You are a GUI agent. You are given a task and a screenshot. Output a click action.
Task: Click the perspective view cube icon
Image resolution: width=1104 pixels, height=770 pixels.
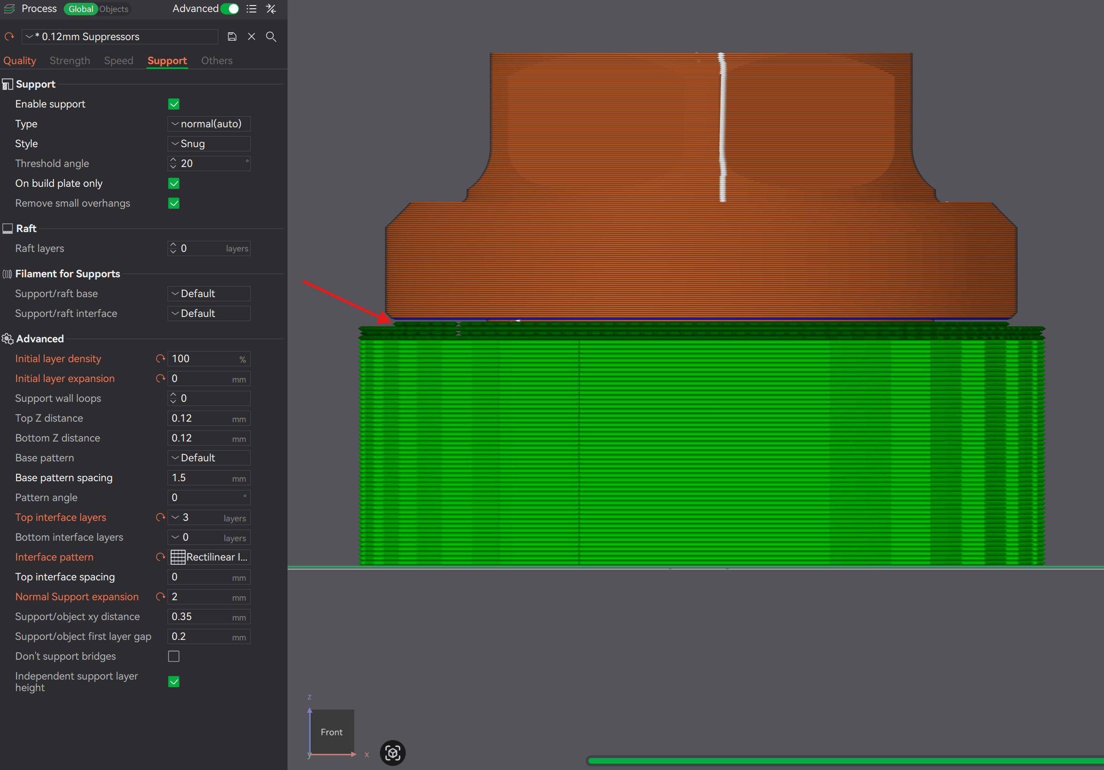pyautogui.click(x=393, y=752)
